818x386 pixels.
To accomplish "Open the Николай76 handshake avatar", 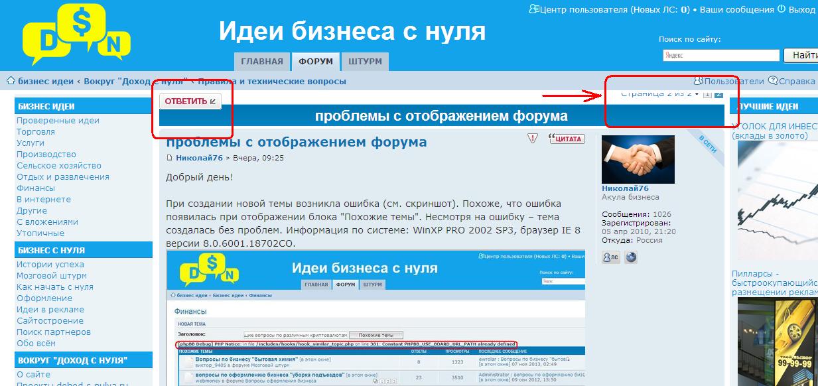I will [x=638, y=159].
